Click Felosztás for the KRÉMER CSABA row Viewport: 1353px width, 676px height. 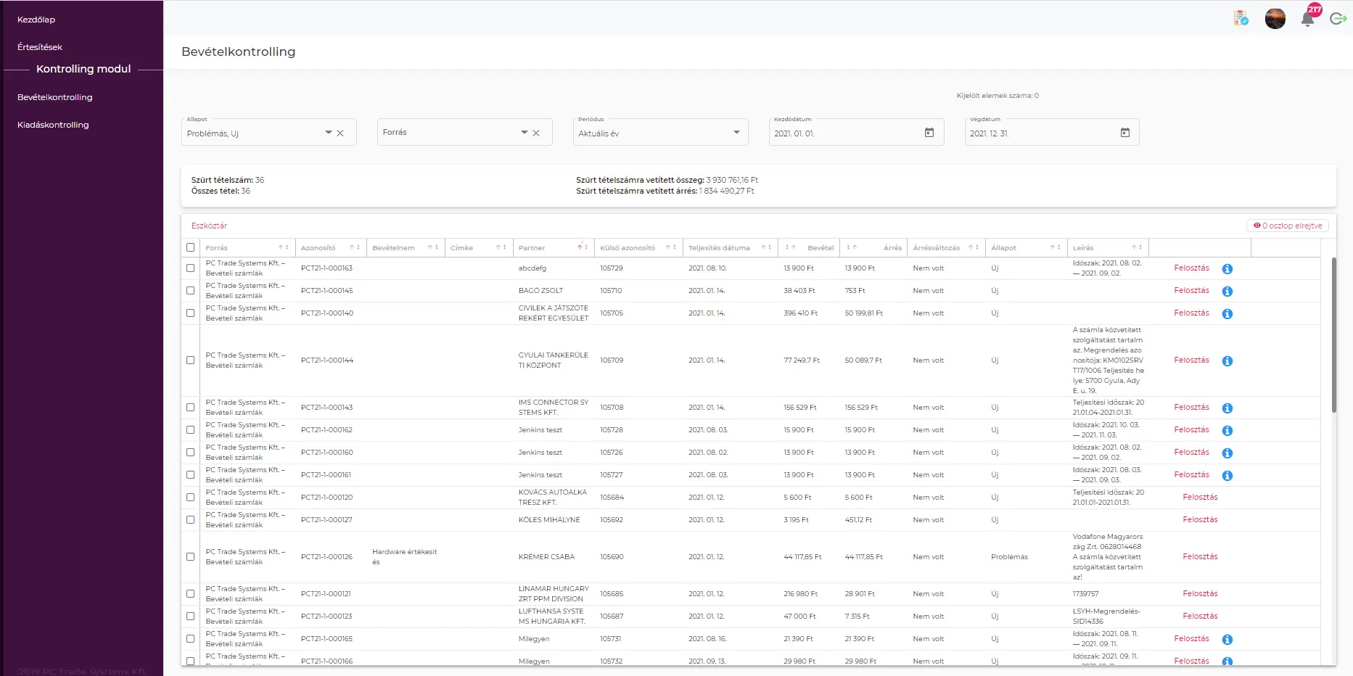[x=1200, y=556]
